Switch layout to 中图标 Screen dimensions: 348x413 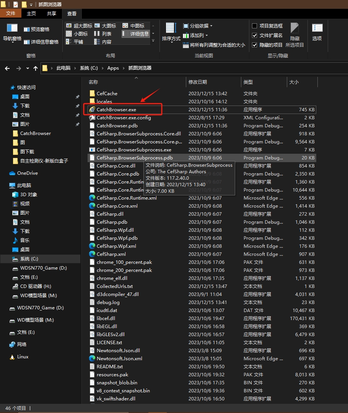click(x=133, y=26)
